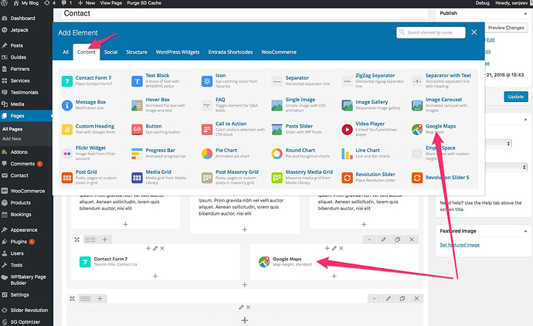Open Plugins in admin sidebar
This screenshot has height=326, width=533.
19,242
